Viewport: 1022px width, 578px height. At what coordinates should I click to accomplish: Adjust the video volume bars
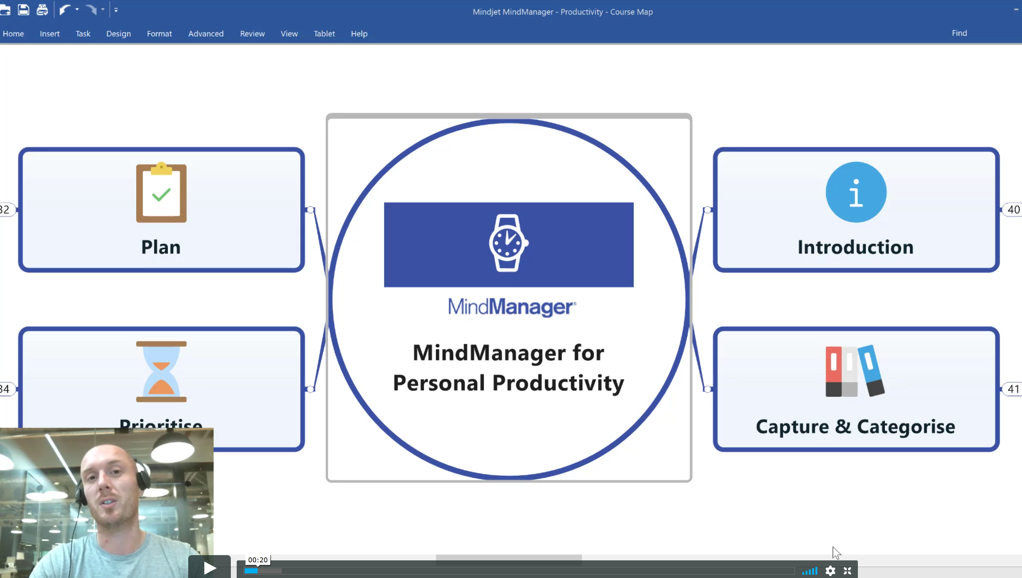[809, 571]
